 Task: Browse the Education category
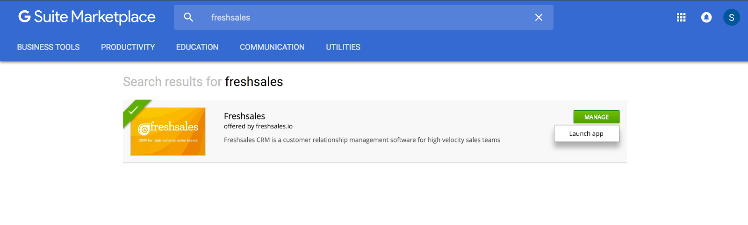coord(197,47)
